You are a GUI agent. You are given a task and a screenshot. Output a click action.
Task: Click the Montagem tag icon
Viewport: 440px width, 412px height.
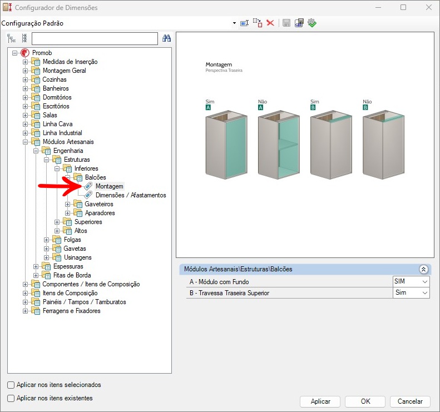click(x=88, y=186)
